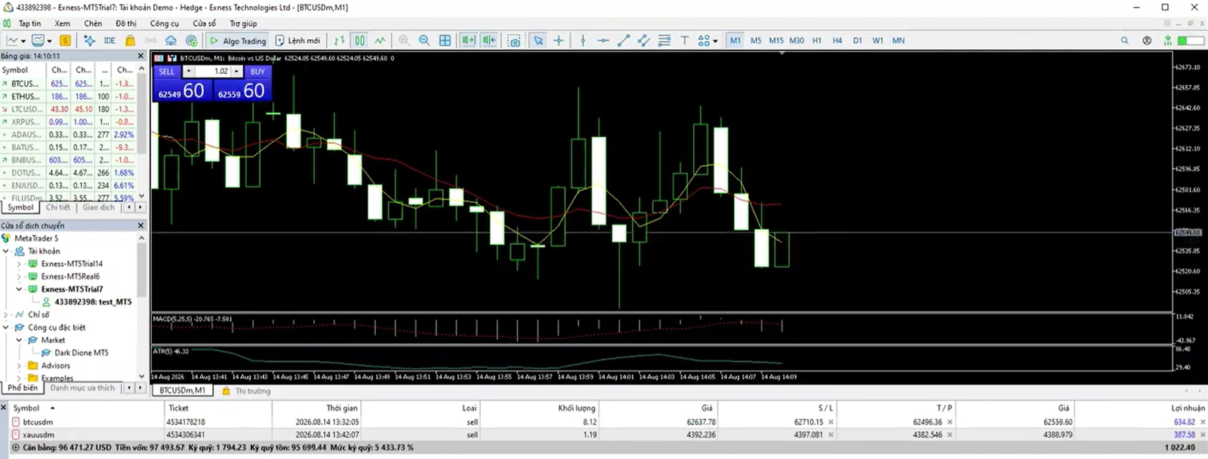Open the Công cụ menu

(165, 23)
